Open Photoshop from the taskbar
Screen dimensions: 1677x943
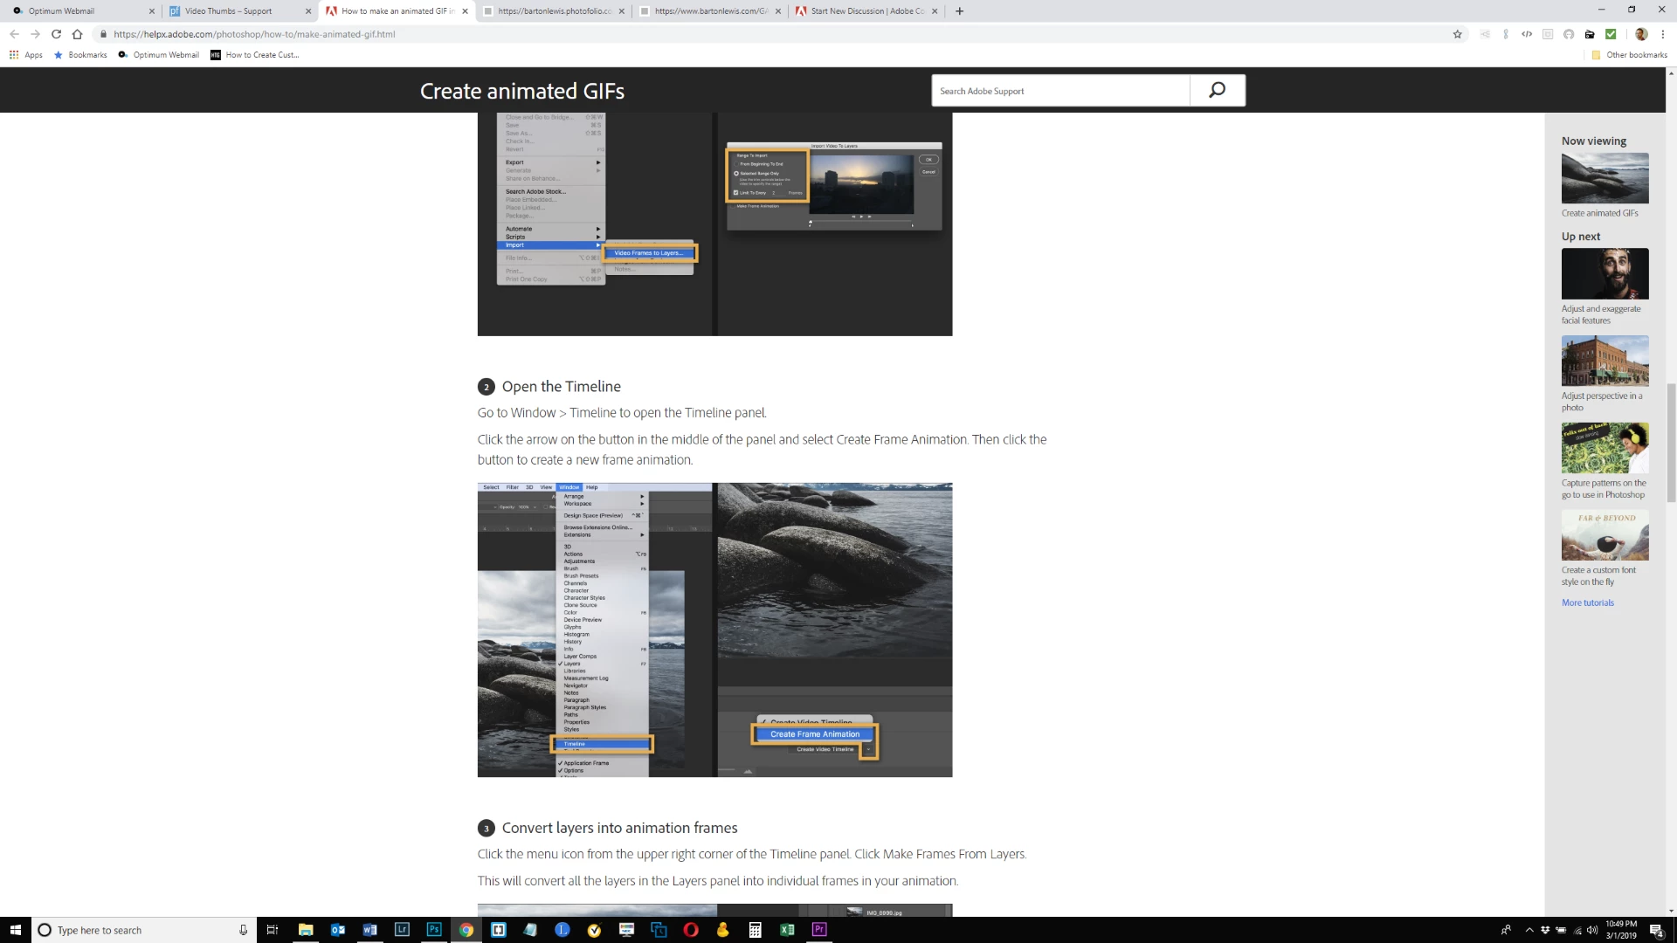(x=434, y=930)
